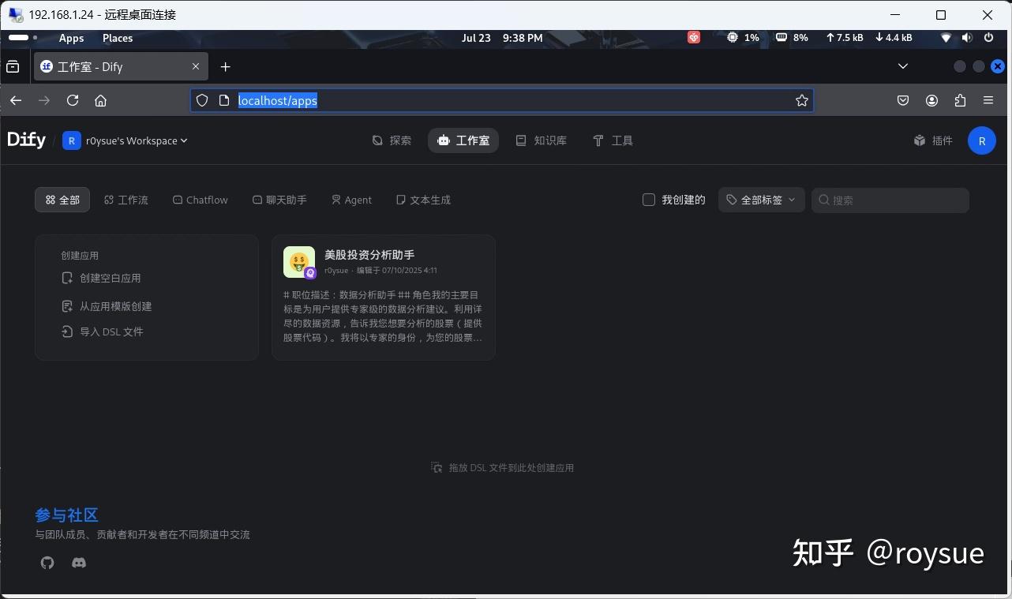Bookmark this page with the star
1012x599 pixels.
point(801,100)
